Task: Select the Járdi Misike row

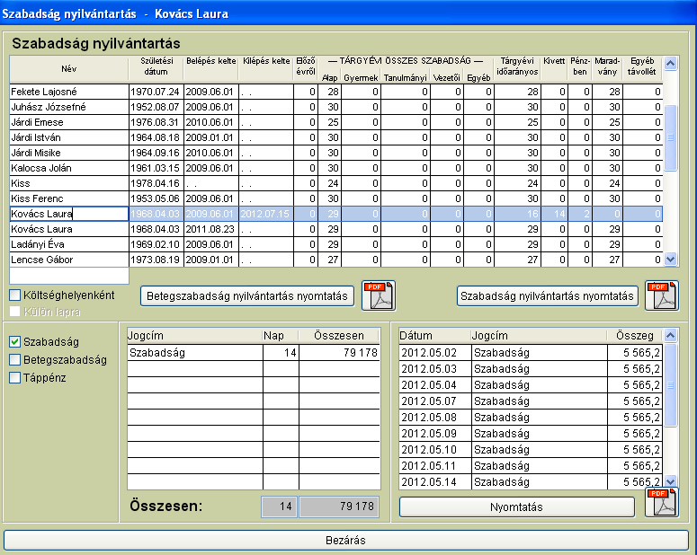Action: [x=336, y=153]
